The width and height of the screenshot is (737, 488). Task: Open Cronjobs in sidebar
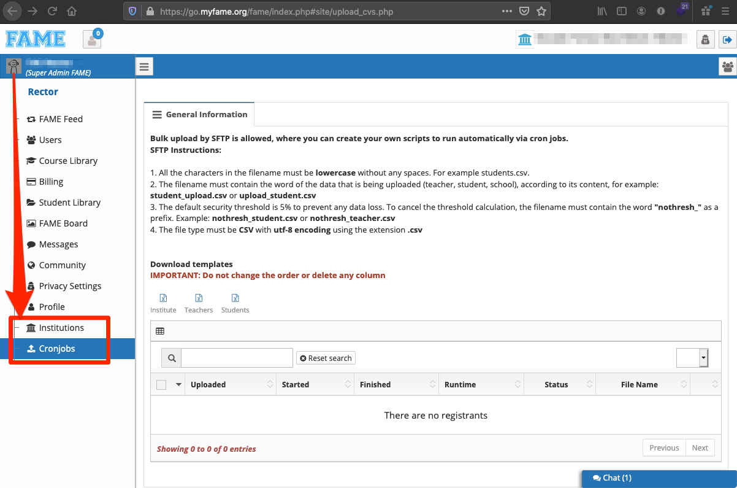click(67, 349)
